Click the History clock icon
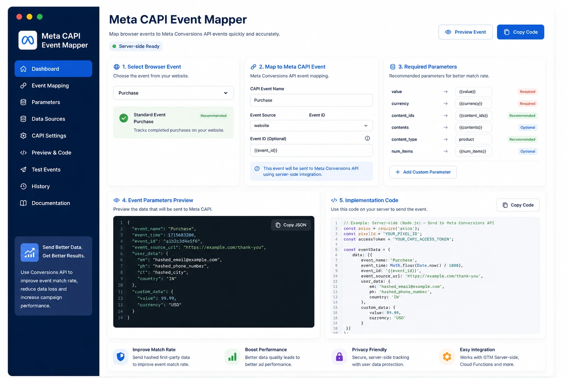 click(23, 186)
